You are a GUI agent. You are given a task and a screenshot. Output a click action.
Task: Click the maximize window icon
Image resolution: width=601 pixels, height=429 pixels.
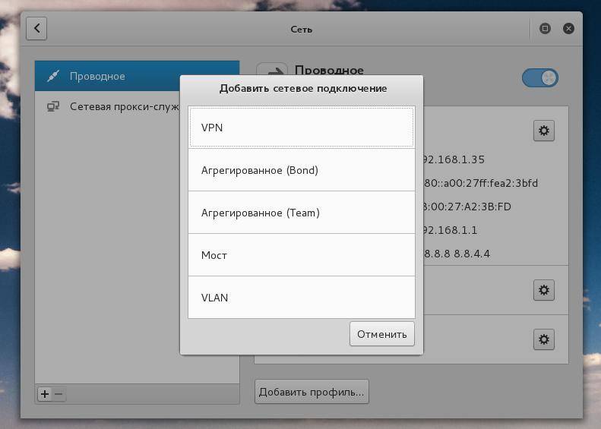(x=545, y=28)
